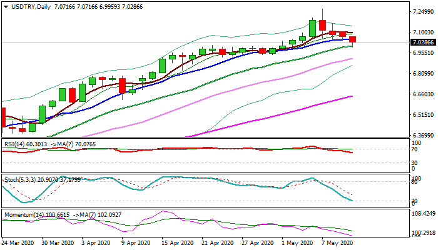Select the 7.02866 current price label
Viewport: 438px width, 250px height.
pos(423,42)
